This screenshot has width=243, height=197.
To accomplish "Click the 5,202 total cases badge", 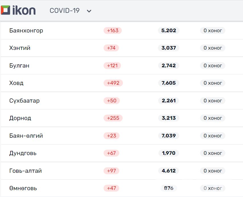I will 169,31.
